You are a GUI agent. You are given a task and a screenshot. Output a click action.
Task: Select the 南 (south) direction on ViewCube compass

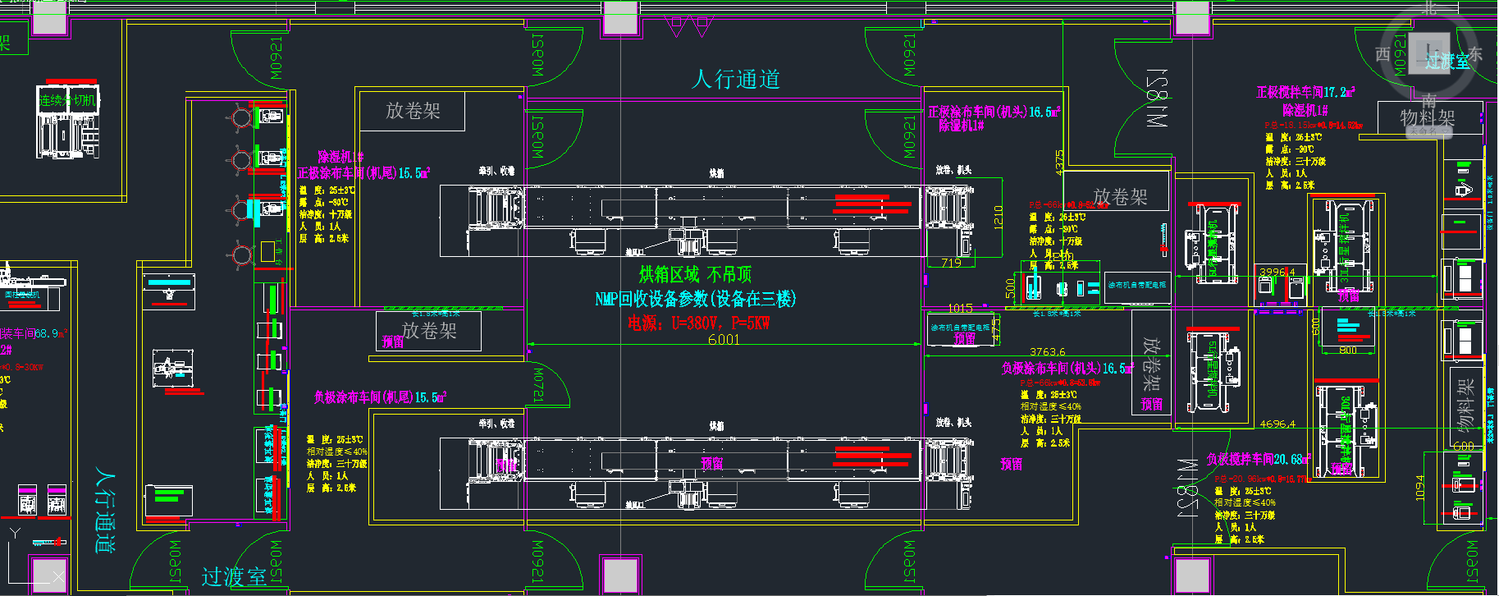click(1429, 100)
